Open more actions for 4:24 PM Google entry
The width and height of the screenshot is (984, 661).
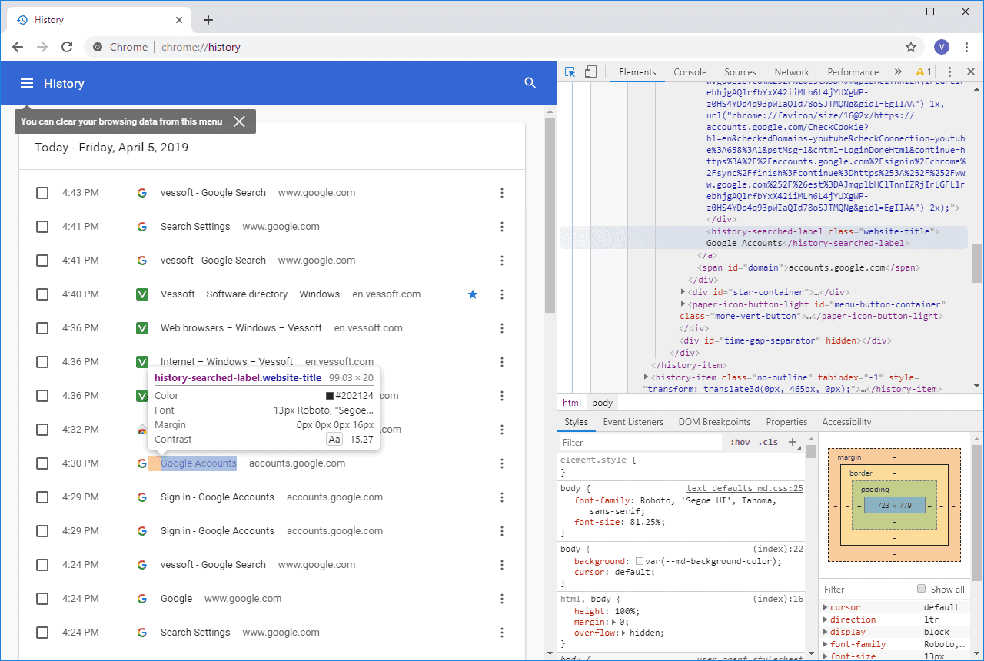[x=502, y=599]
